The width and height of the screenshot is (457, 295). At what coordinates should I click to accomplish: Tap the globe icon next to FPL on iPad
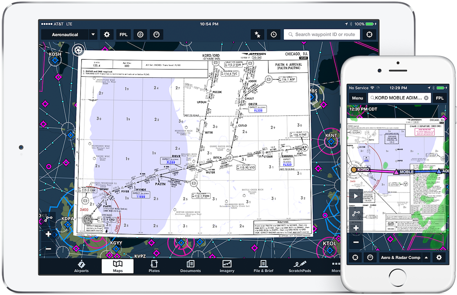[x=140, y=35]
